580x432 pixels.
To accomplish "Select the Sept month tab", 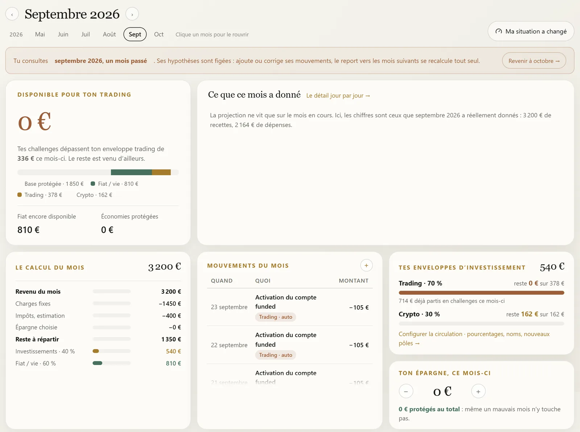I will 135,34.
